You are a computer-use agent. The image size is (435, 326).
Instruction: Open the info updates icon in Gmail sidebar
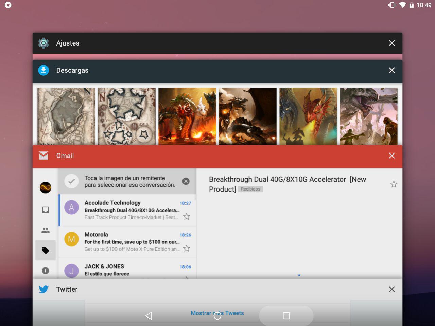pos(46,271)
